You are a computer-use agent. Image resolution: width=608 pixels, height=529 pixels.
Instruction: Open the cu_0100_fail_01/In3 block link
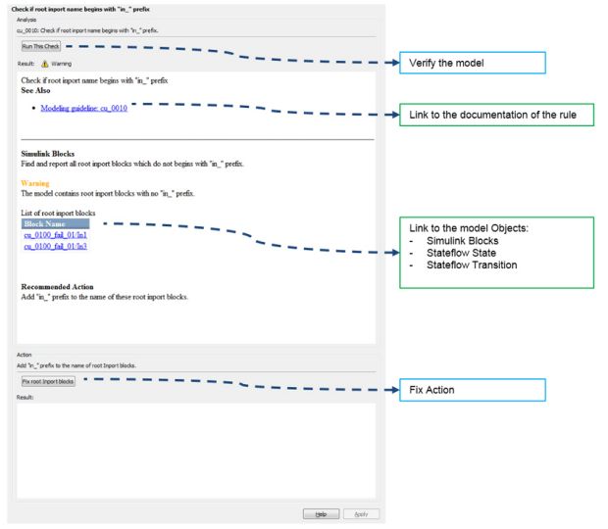[56, 247]
